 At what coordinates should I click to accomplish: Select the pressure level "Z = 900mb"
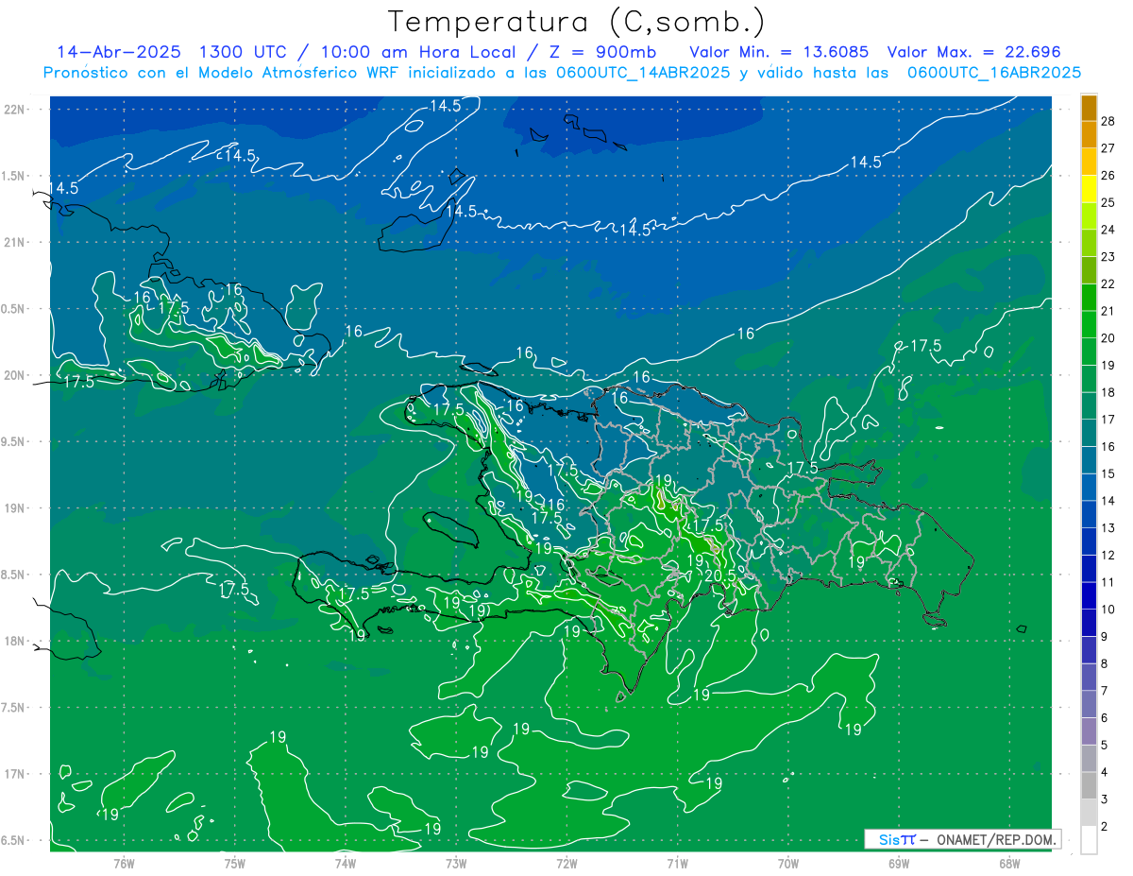coord(604,52)
